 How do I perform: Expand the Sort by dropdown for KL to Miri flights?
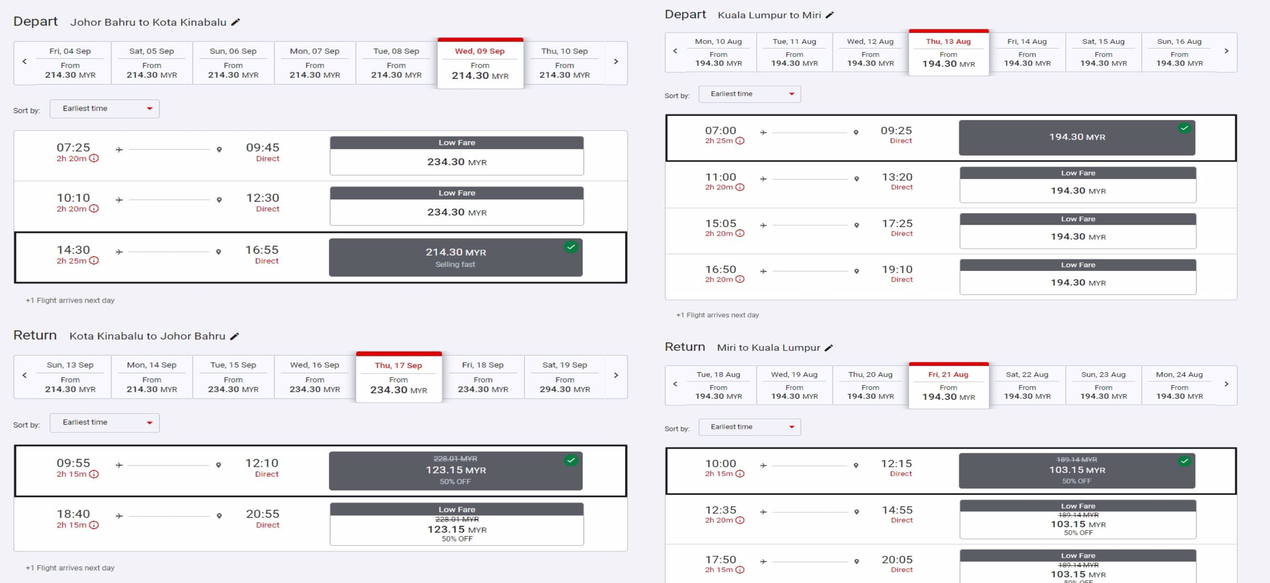click(x=746, y=94)
